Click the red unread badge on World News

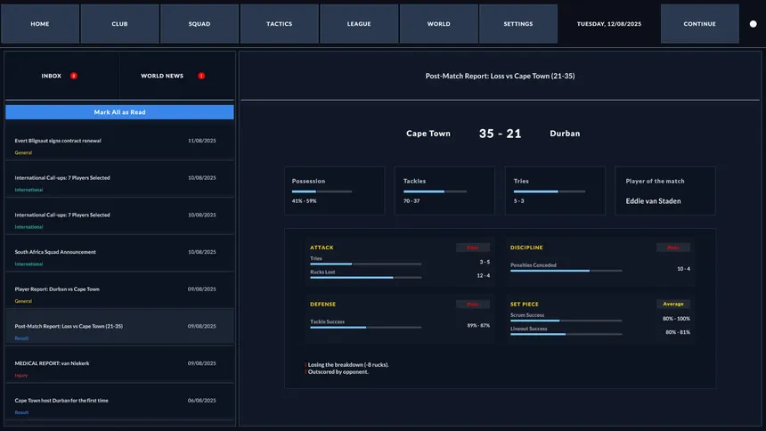click(201, 76)
